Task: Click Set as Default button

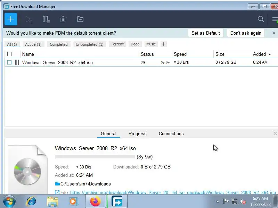Action: click(x=206, y=33)
